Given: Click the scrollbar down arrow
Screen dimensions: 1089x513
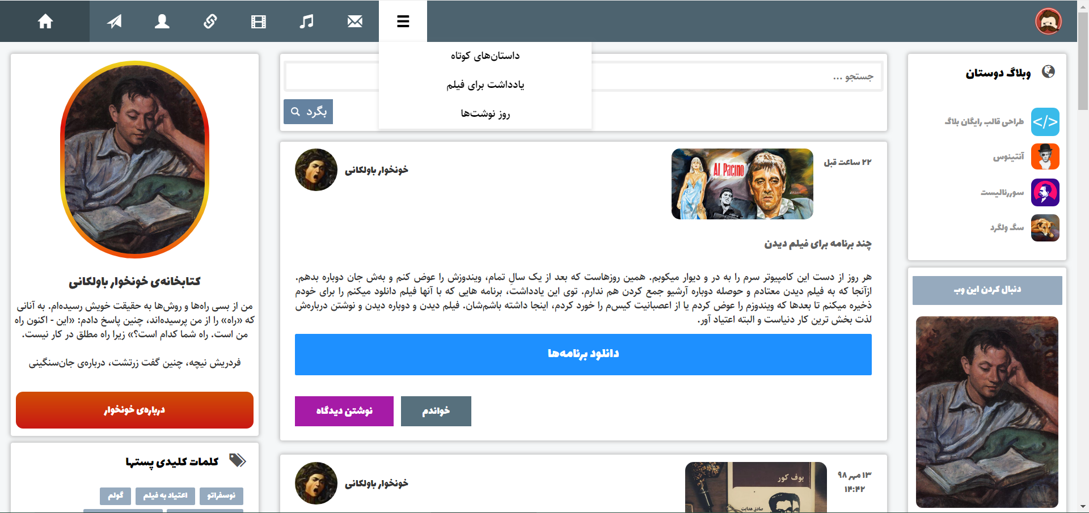Looking at the screenshot, I should [1083, 507].
